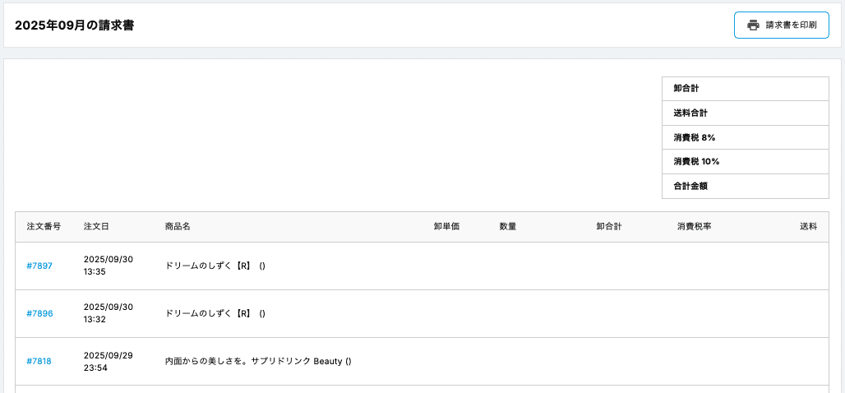Viewport: 845px width, 393px height.
Task: Click the 送料 column header
Action: (x=808, y=226)
